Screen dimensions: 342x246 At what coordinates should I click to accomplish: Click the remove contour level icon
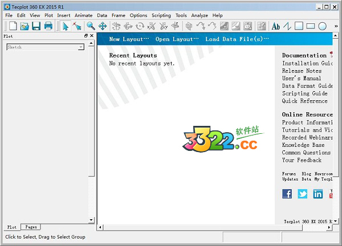tap(236, 26)
